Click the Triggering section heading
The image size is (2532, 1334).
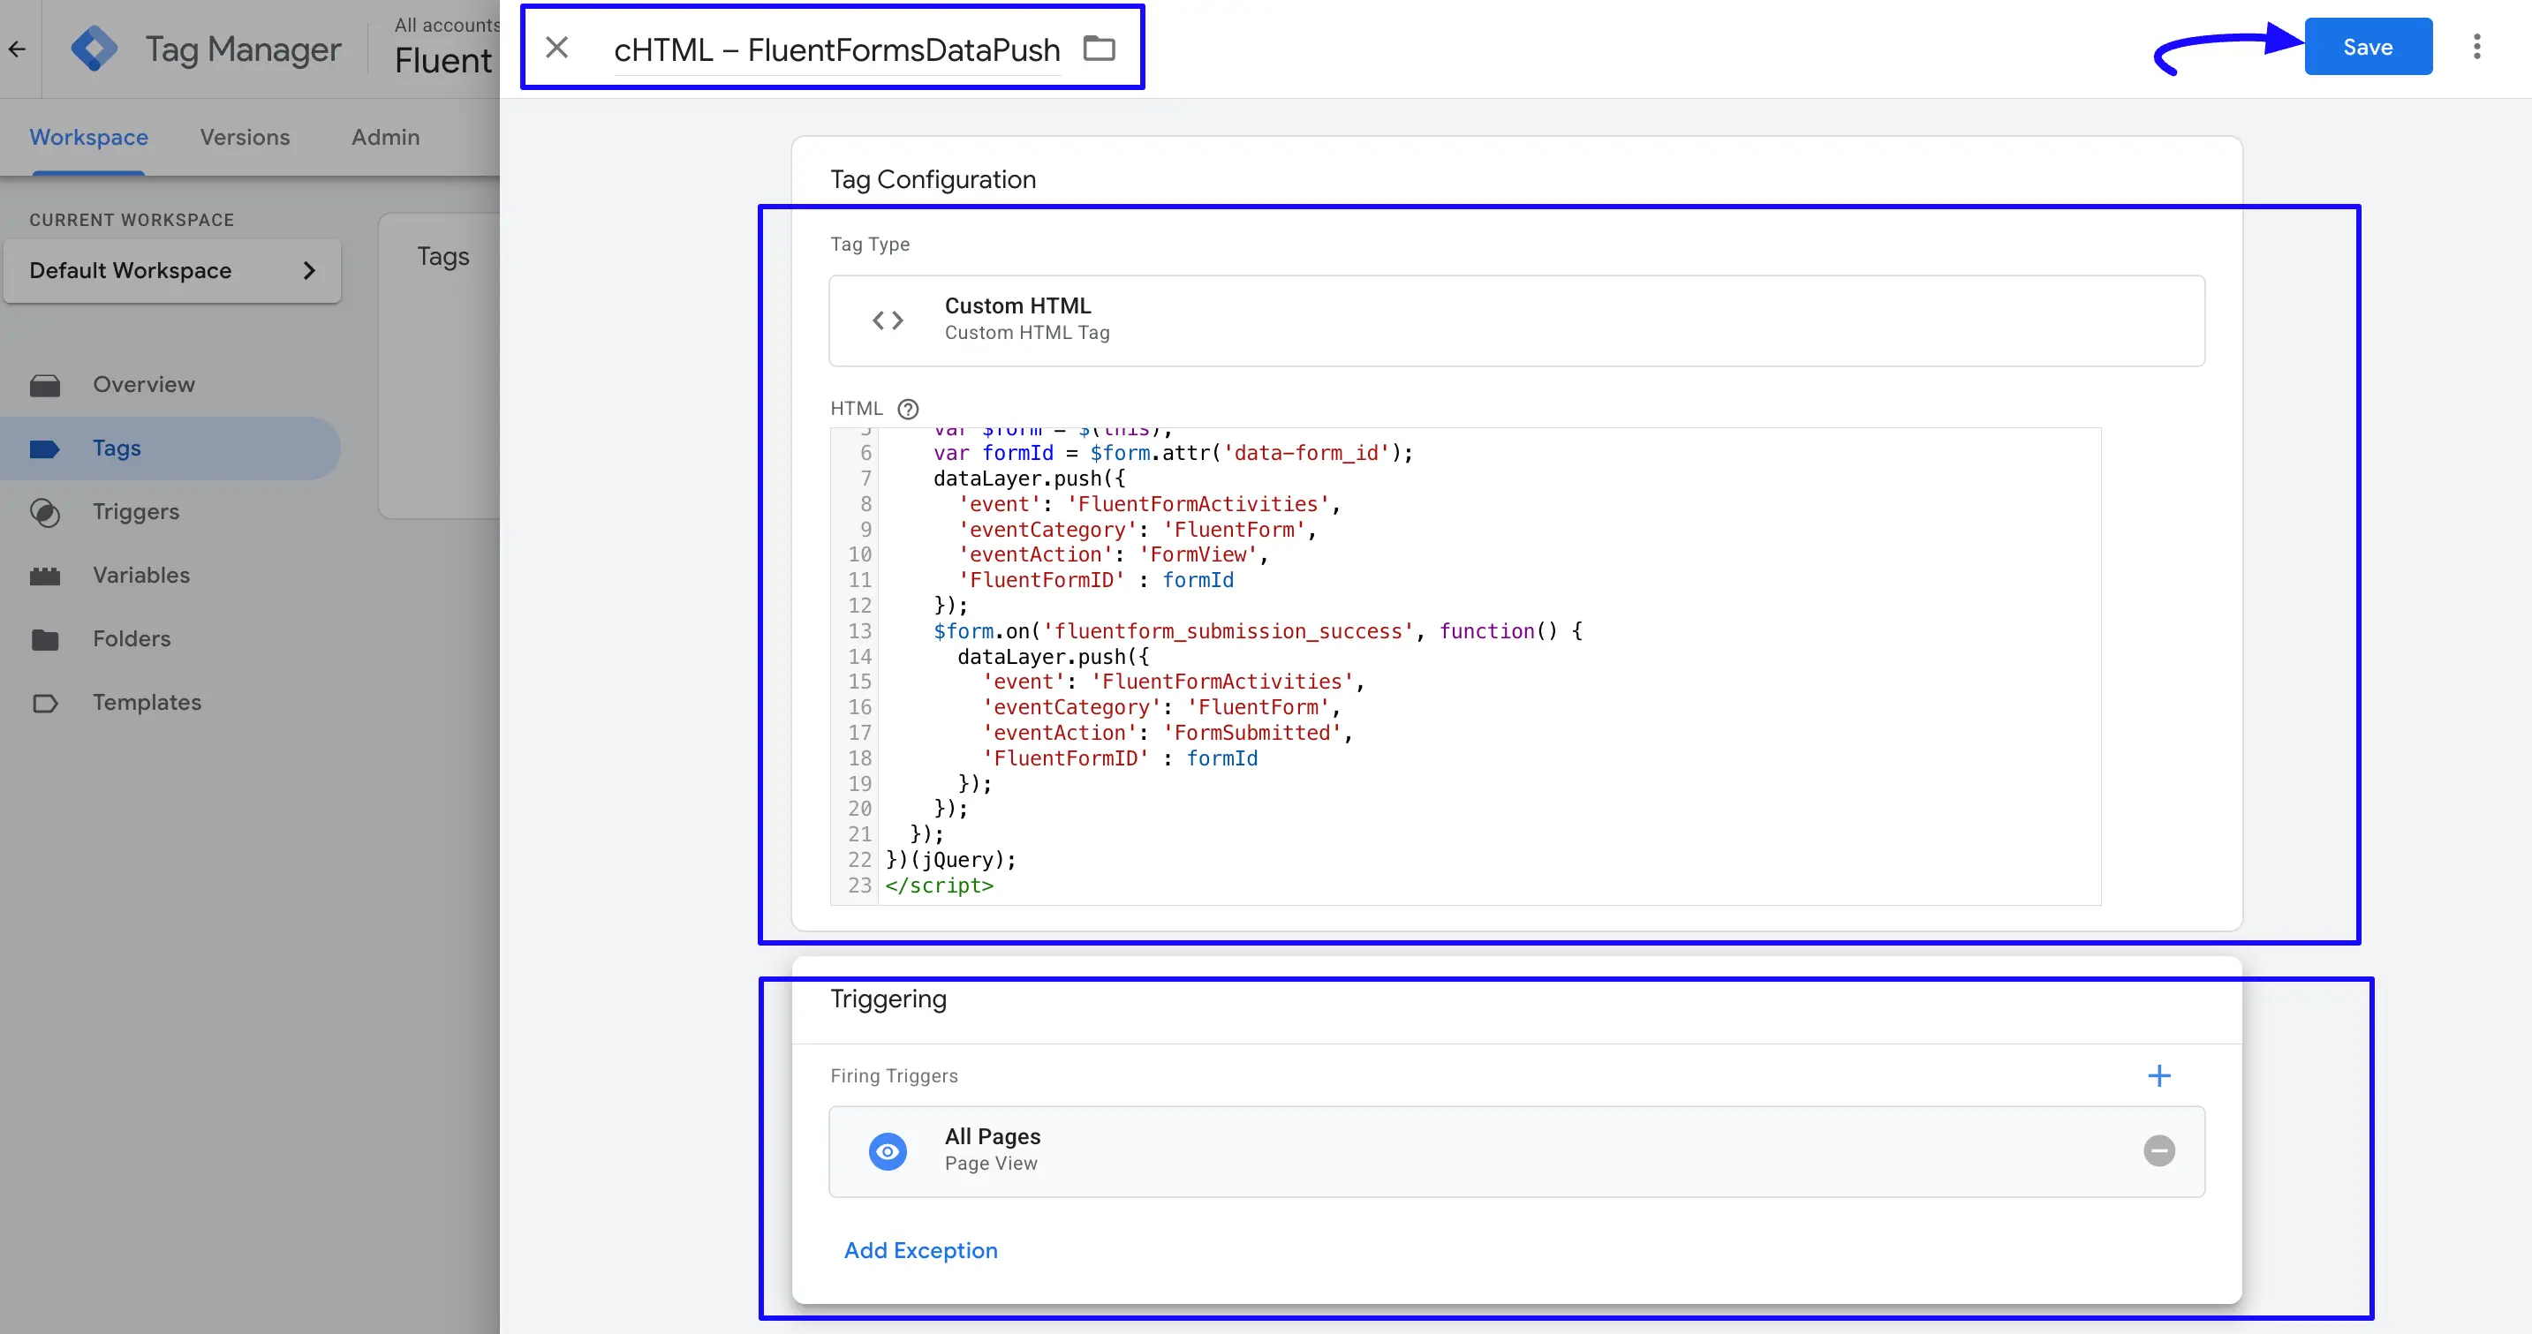[x=888, y=998]
